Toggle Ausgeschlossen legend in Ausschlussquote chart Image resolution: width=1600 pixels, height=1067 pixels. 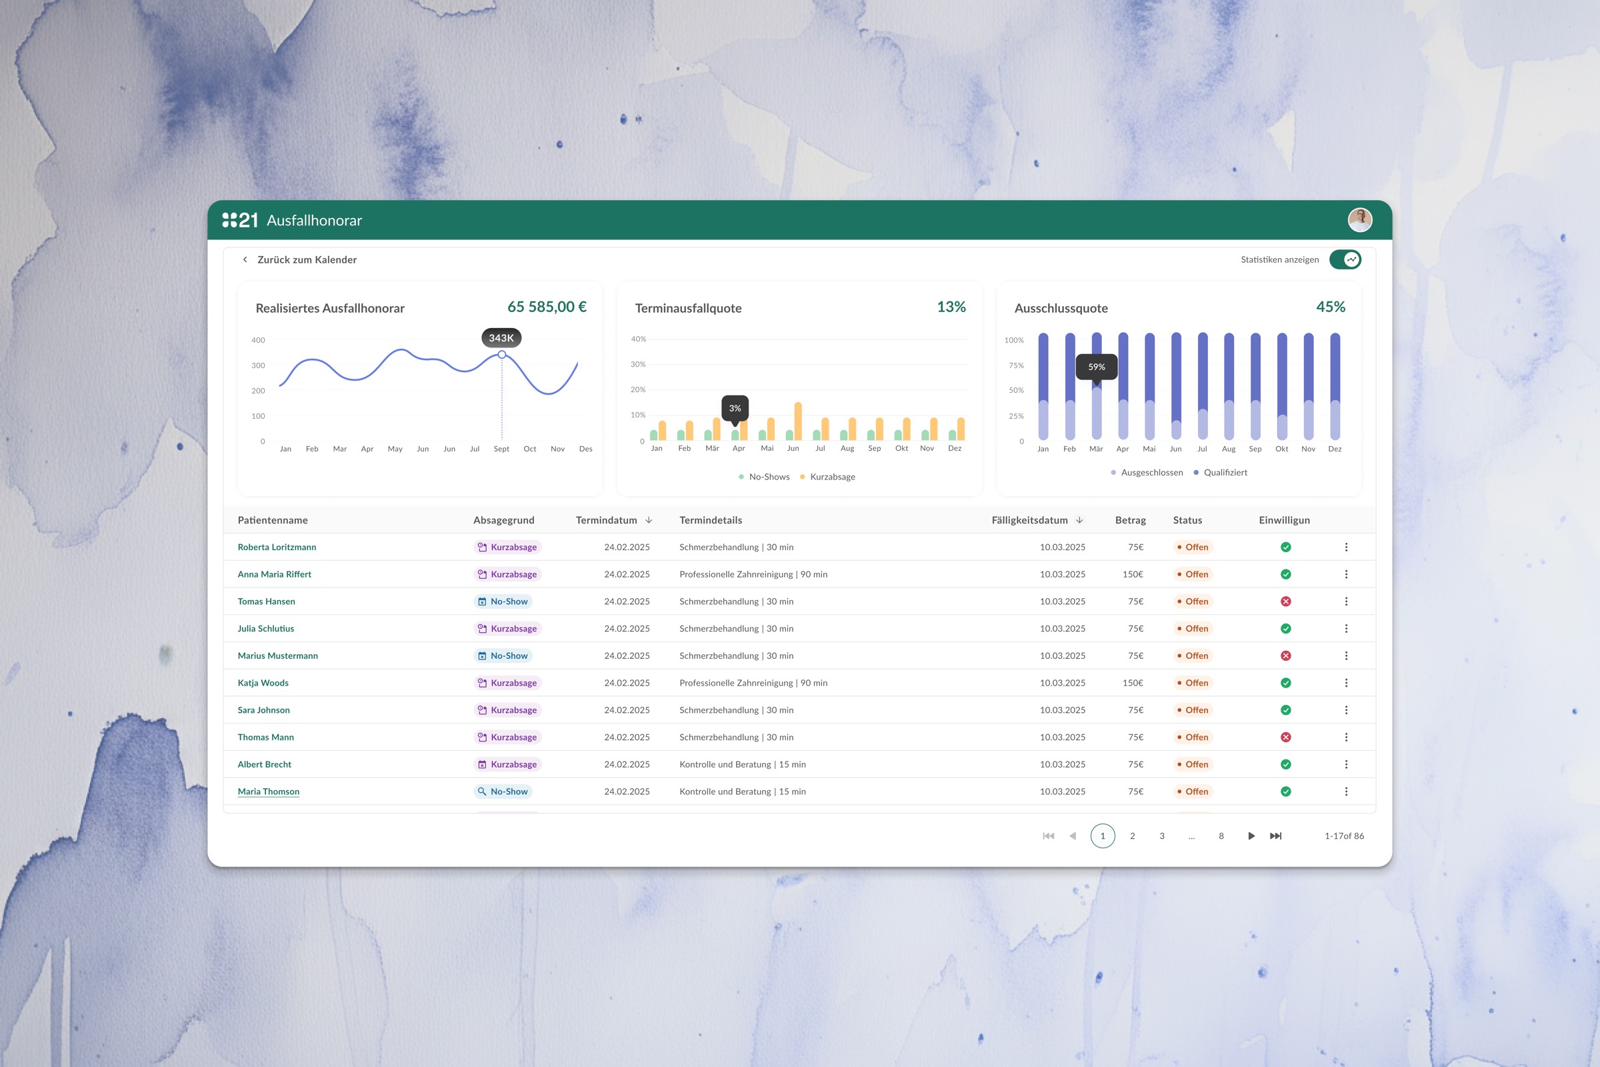pyautogui.click(x=1146, y=472)
